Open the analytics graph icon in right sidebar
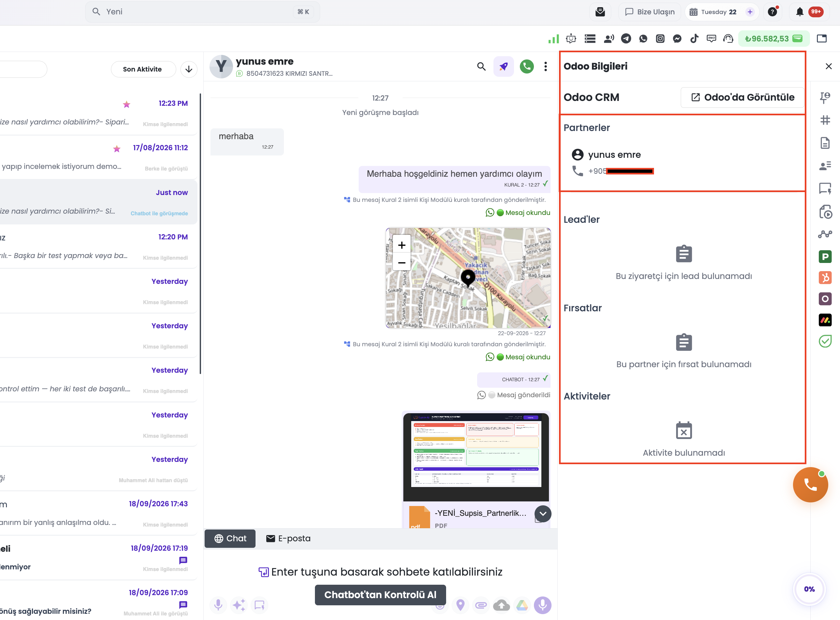Screen dimensions: 840x620 click(x=825, y=234)
